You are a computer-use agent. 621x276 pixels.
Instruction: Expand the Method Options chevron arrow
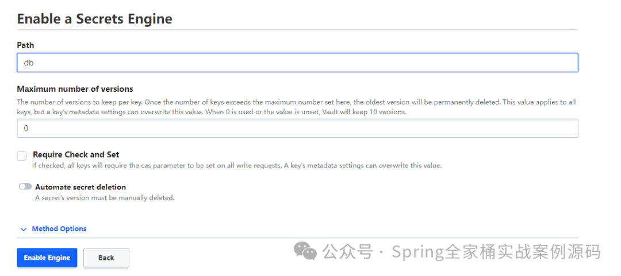[24, 230]
